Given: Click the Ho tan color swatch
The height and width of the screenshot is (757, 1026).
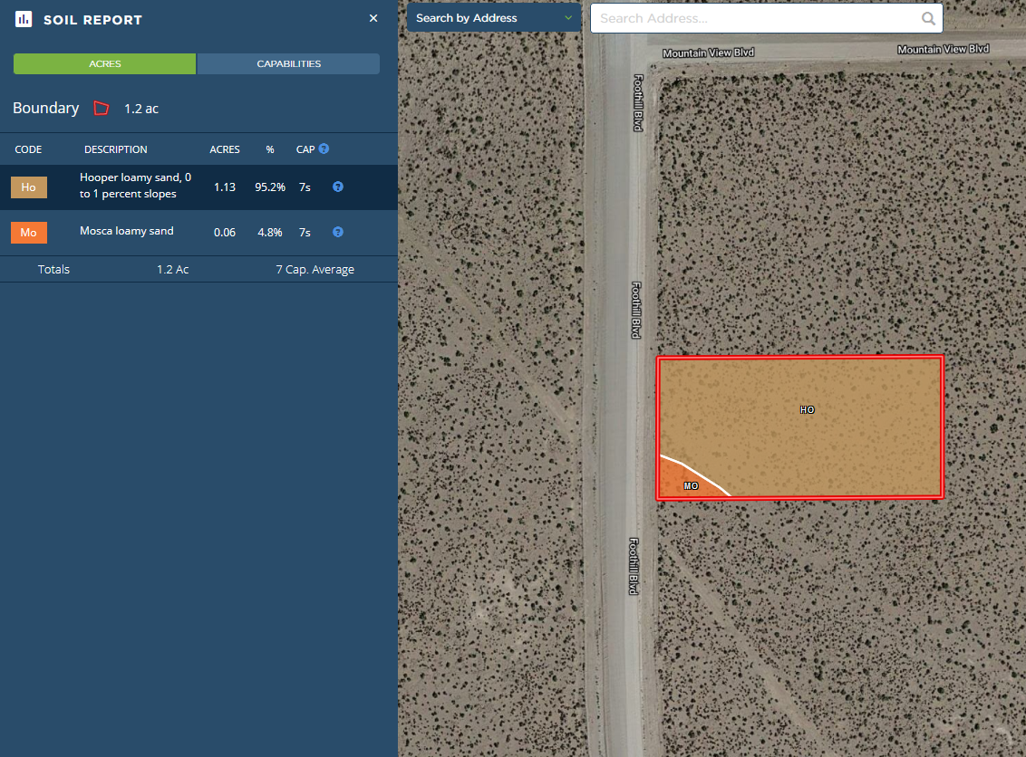Looking at the screenshot, I should tap(29, 187).
